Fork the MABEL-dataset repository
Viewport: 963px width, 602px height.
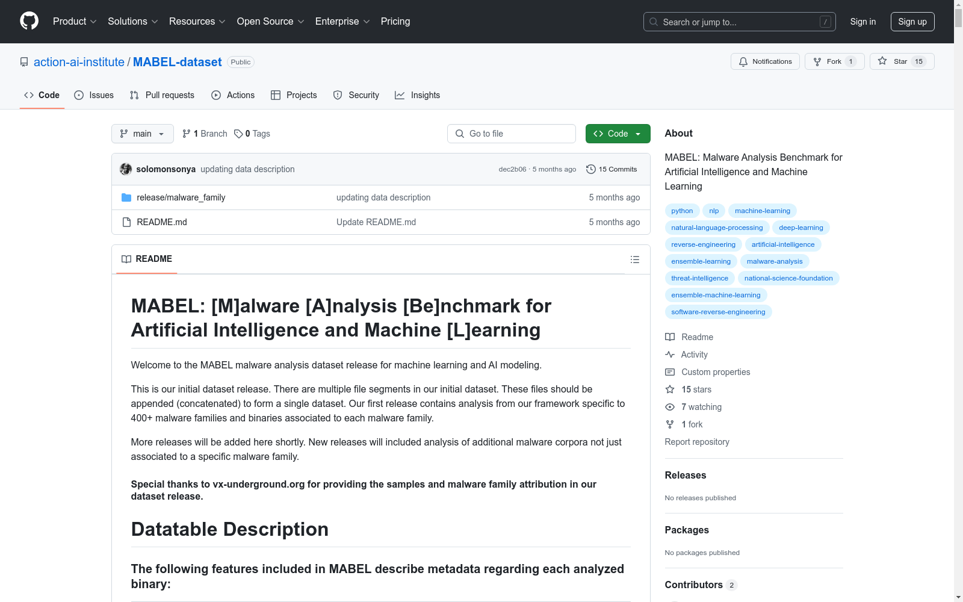click(x=834, y=61)
